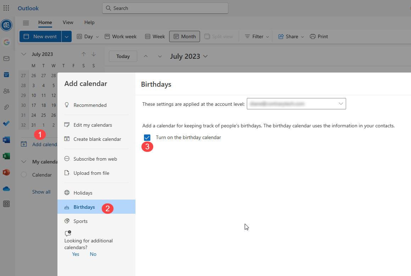Switch to Week view

155,36
